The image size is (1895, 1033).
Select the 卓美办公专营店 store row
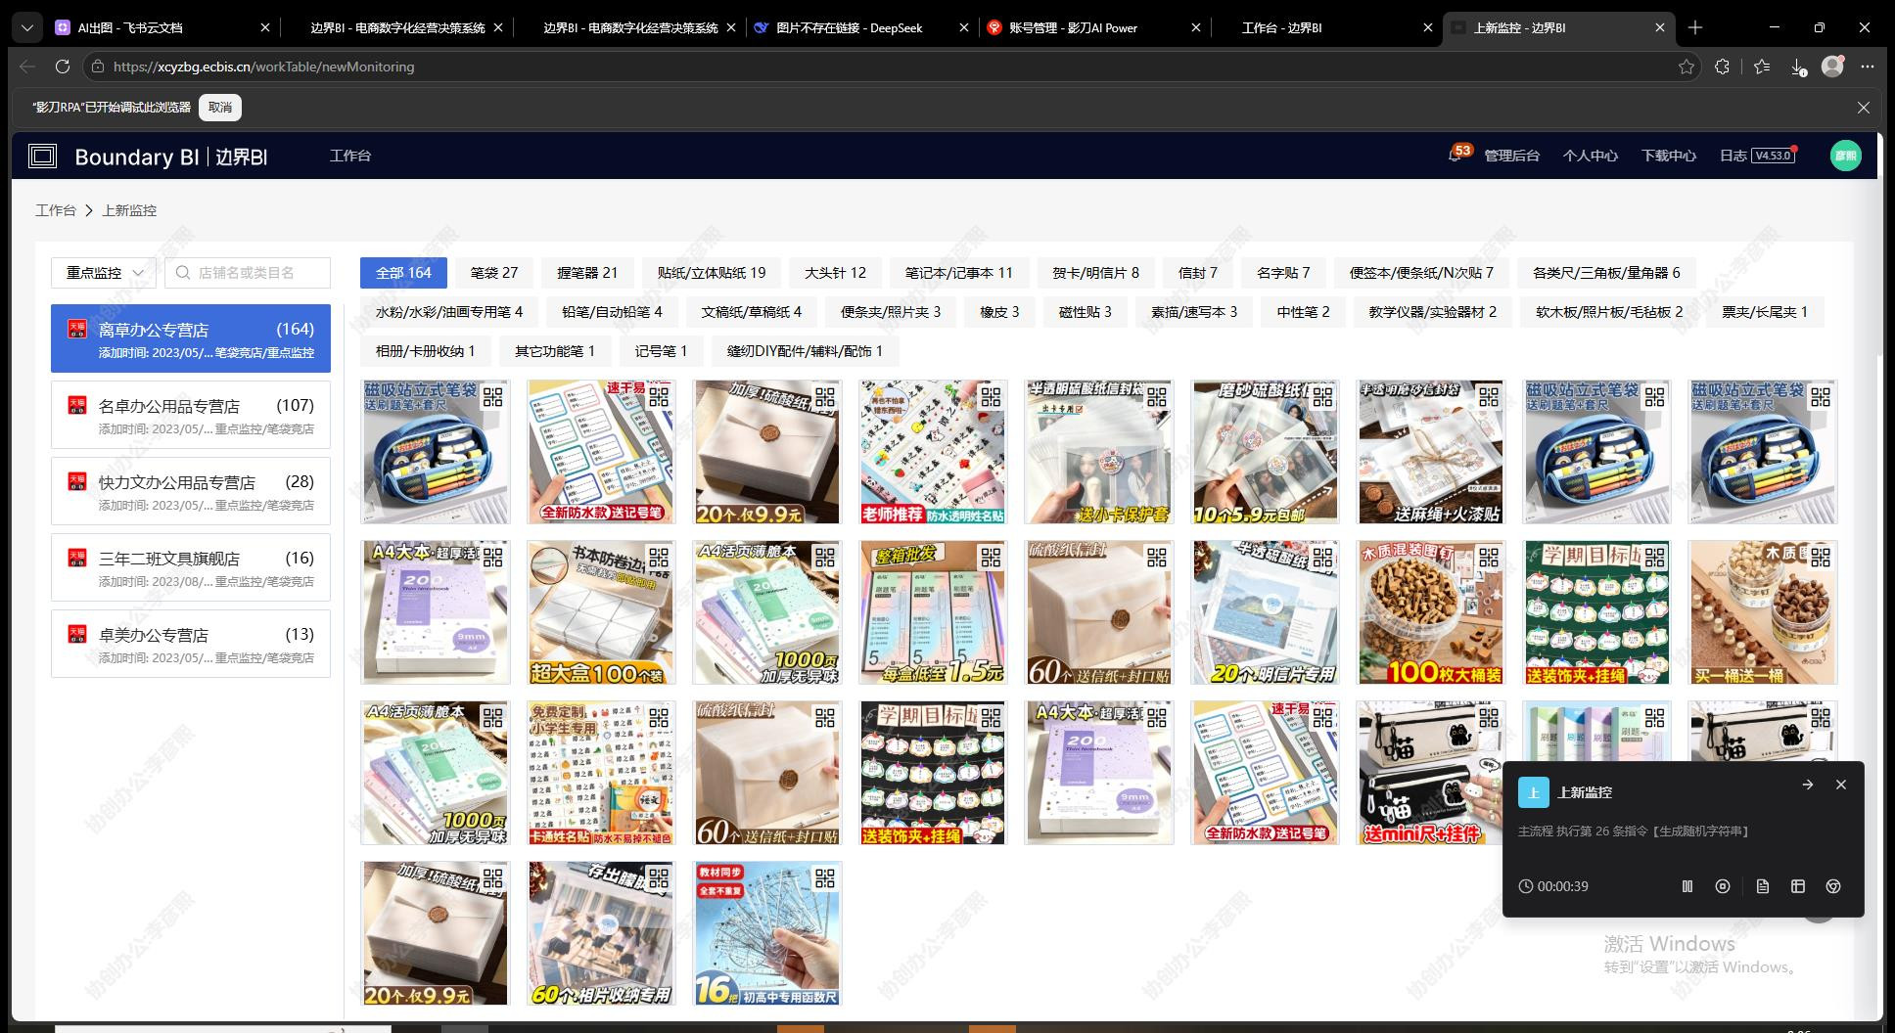pyautogui.click(x=191, y=644)
